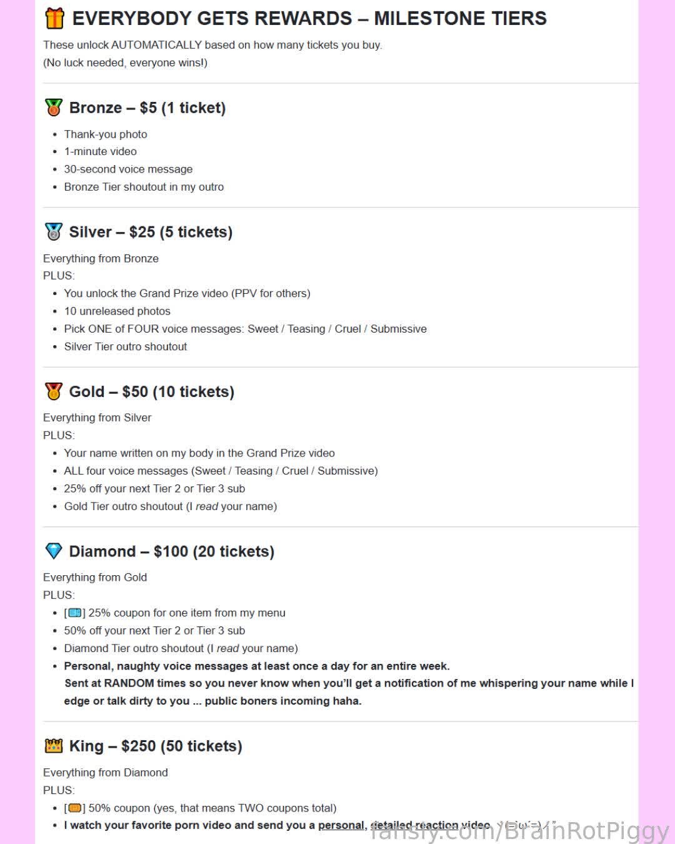Image resolution: width=675 pixels, height=844 pixels.
Task: Select the King – $250 (50 tickets) heading
Action: coord(156,746)
